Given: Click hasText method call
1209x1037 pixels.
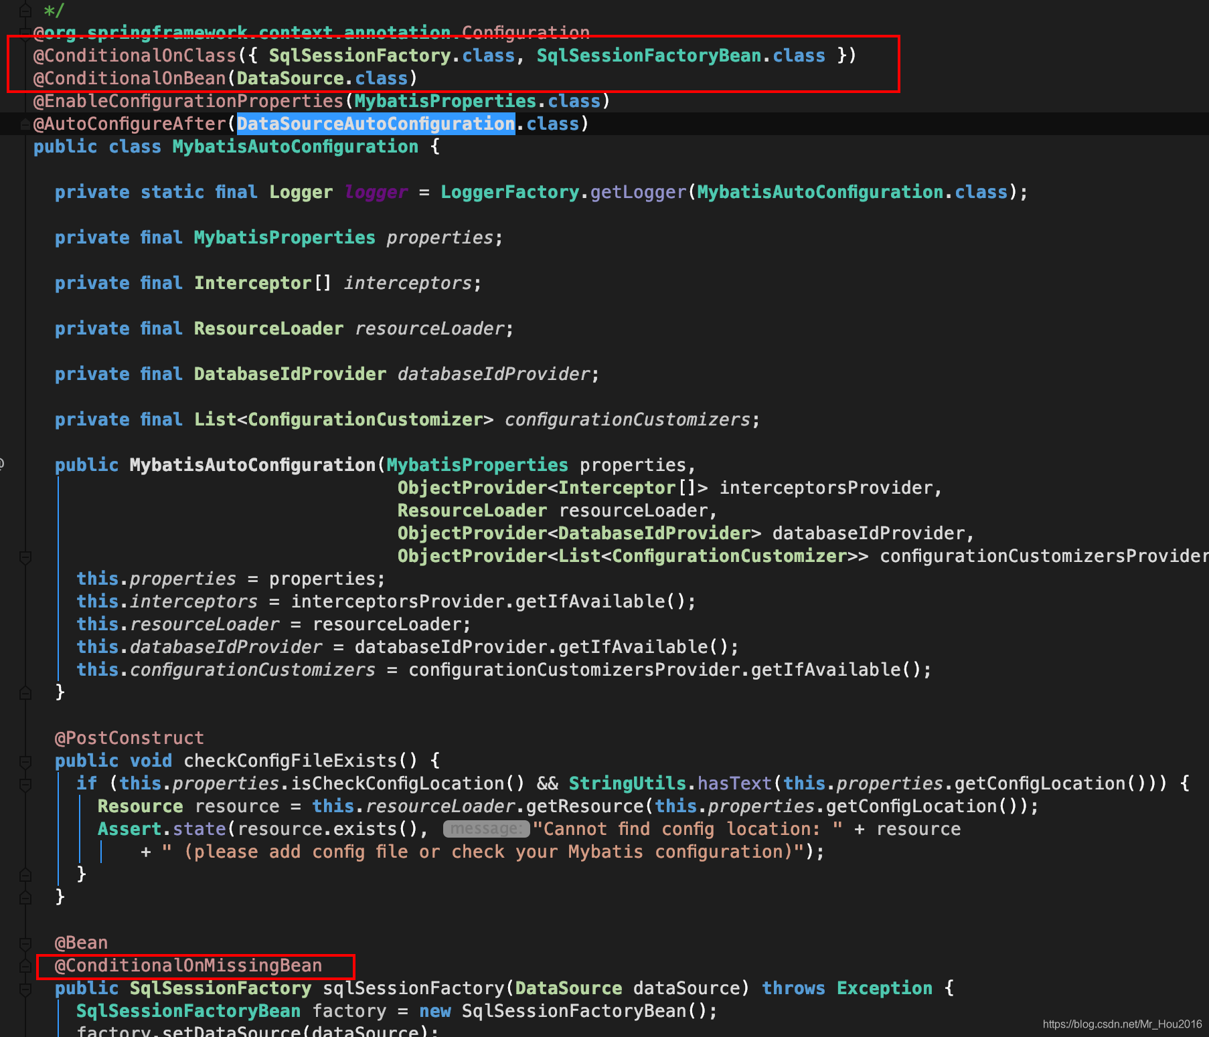Looking at the screenshot, I should tap(735, 783).
